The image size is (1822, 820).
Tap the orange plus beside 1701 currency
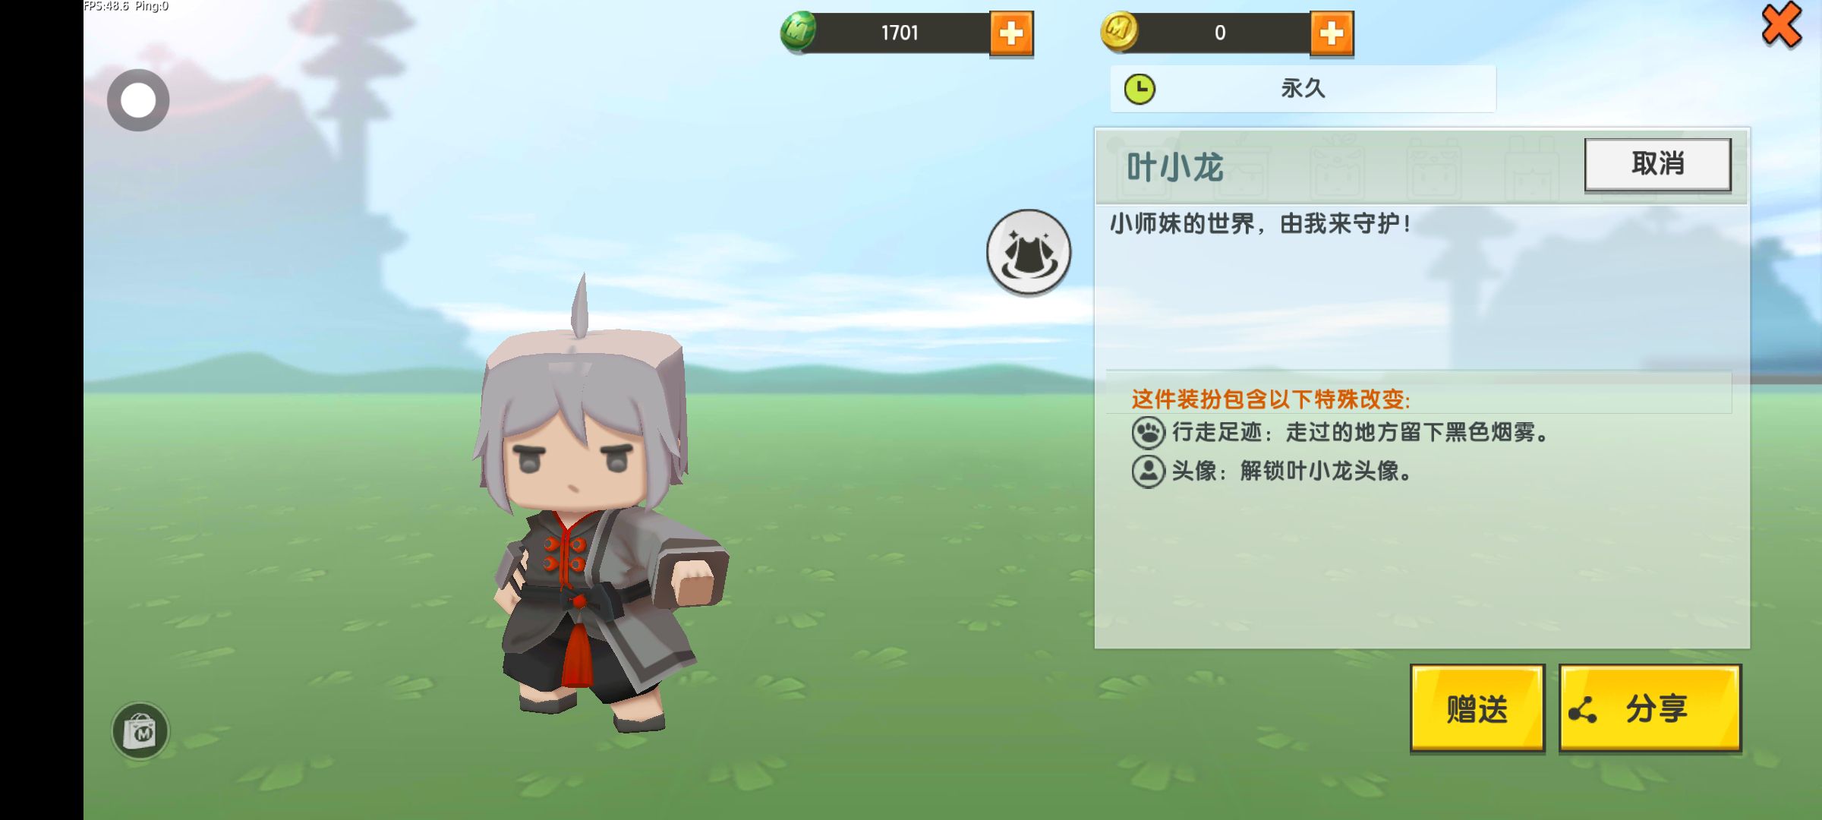[x=1011, y=33]
